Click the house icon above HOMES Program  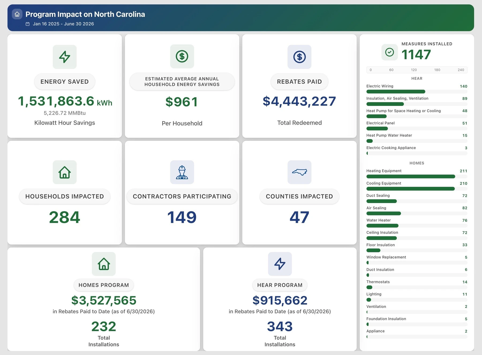[x=104, y=264]
